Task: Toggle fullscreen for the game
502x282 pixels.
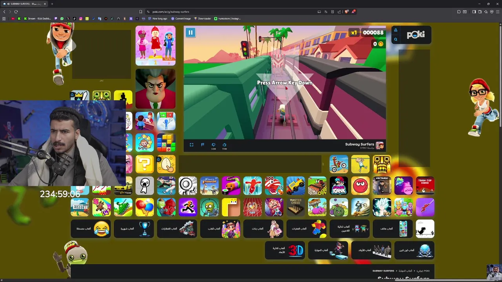Action: point(191,145)
